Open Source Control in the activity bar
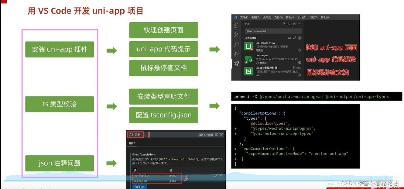Screen dimensions: 404x189 coord(236,35)
